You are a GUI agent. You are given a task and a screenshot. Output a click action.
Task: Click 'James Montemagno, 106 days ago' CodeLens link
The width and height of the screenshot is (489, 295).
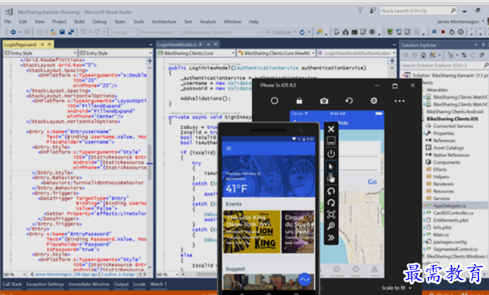[66, 274]
